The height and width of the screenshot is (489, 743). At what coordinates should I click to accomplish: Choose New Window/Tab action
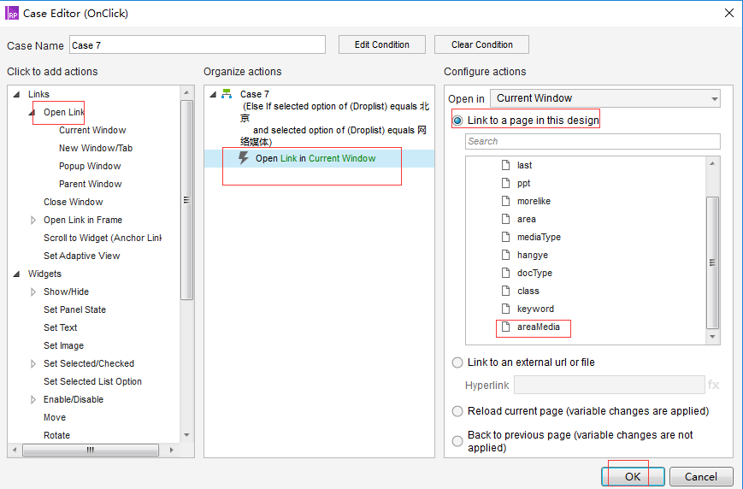point(96,148)
